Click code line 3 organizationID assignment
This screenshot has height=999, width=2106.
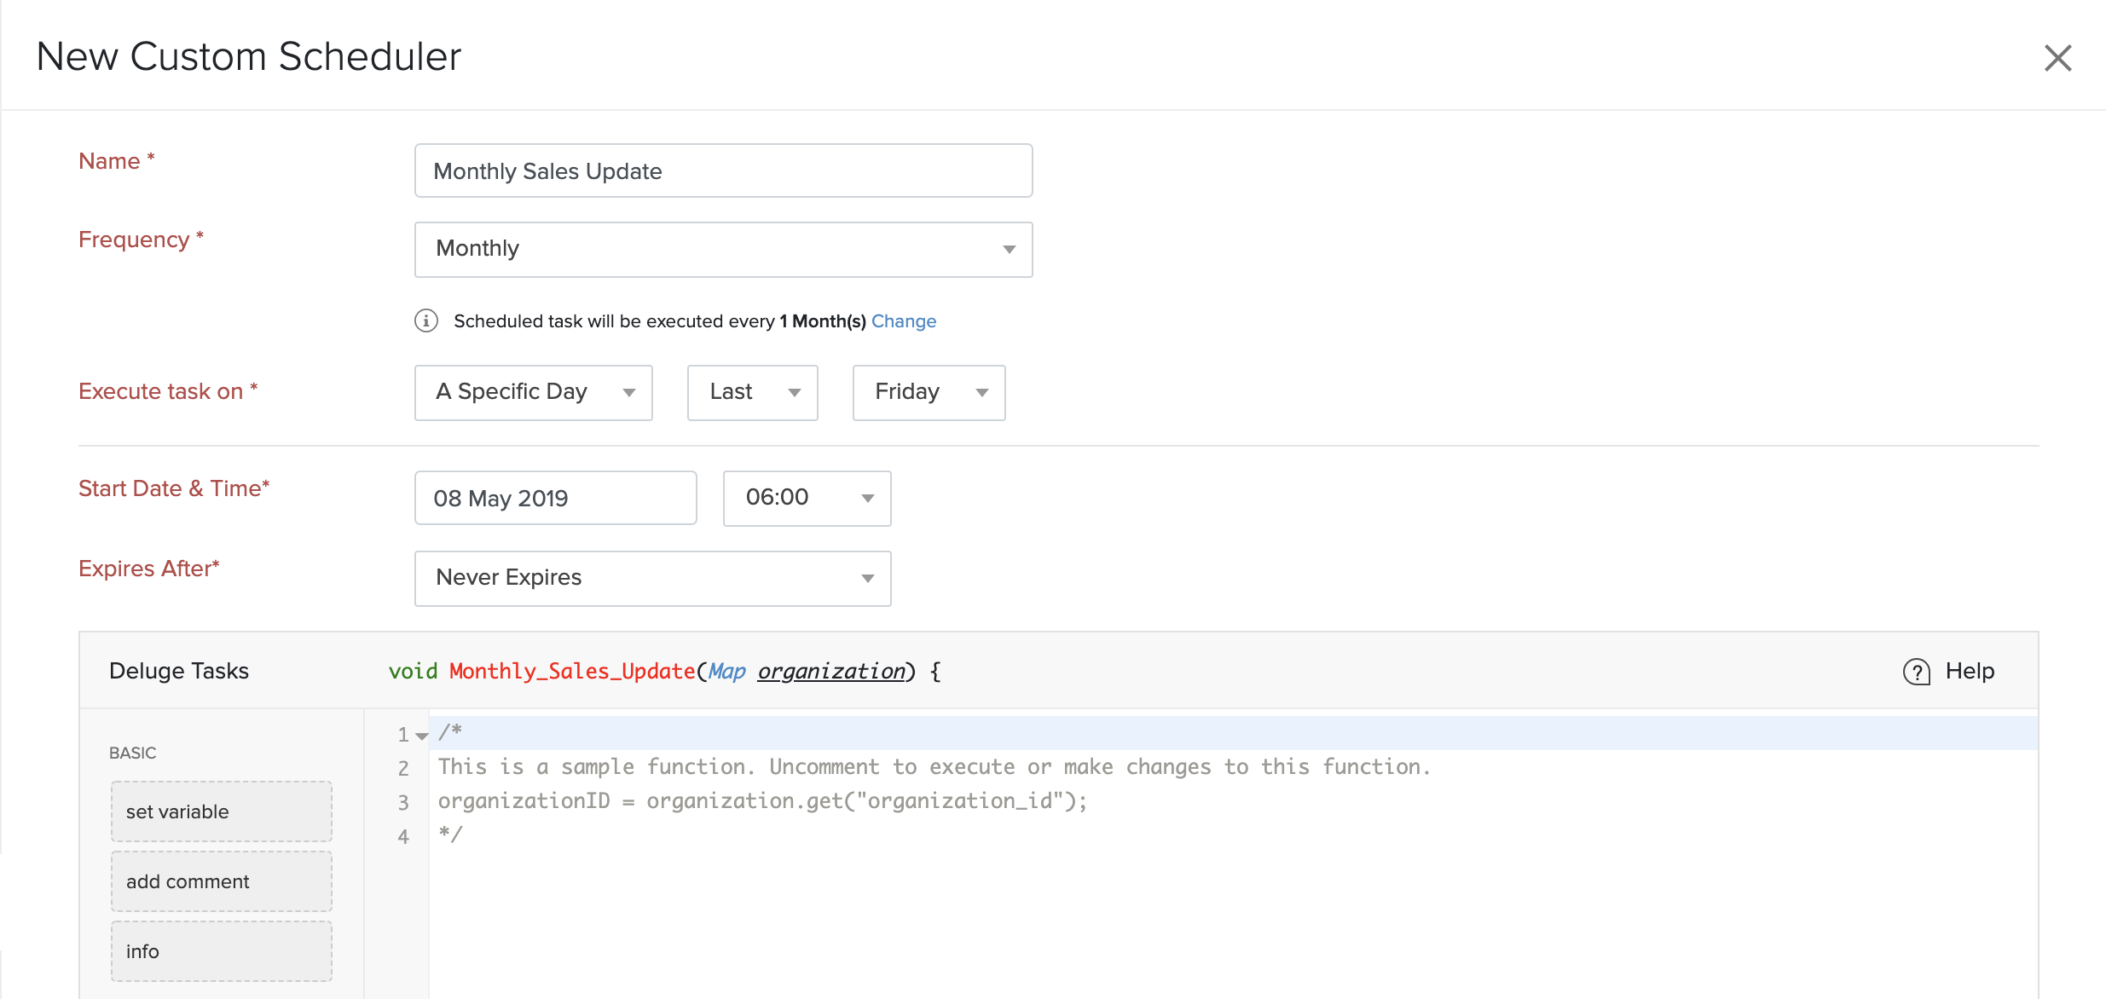[762, 801]
